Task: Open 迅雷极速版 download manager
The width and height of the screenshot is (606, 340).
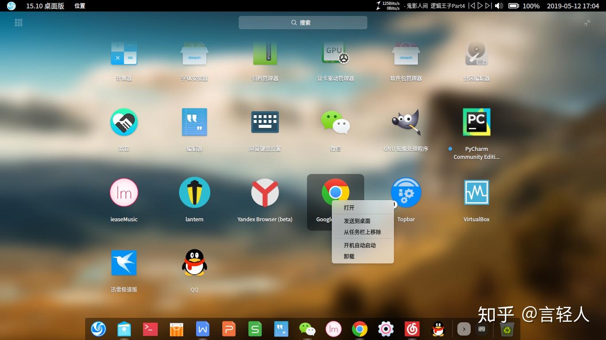Action: [x=124, y=263]
